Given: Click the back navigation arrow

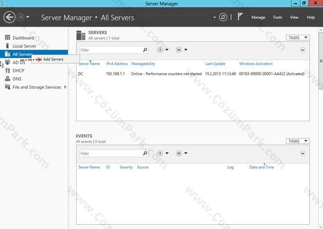Looking at the screenshot, I should click(9, 17).
